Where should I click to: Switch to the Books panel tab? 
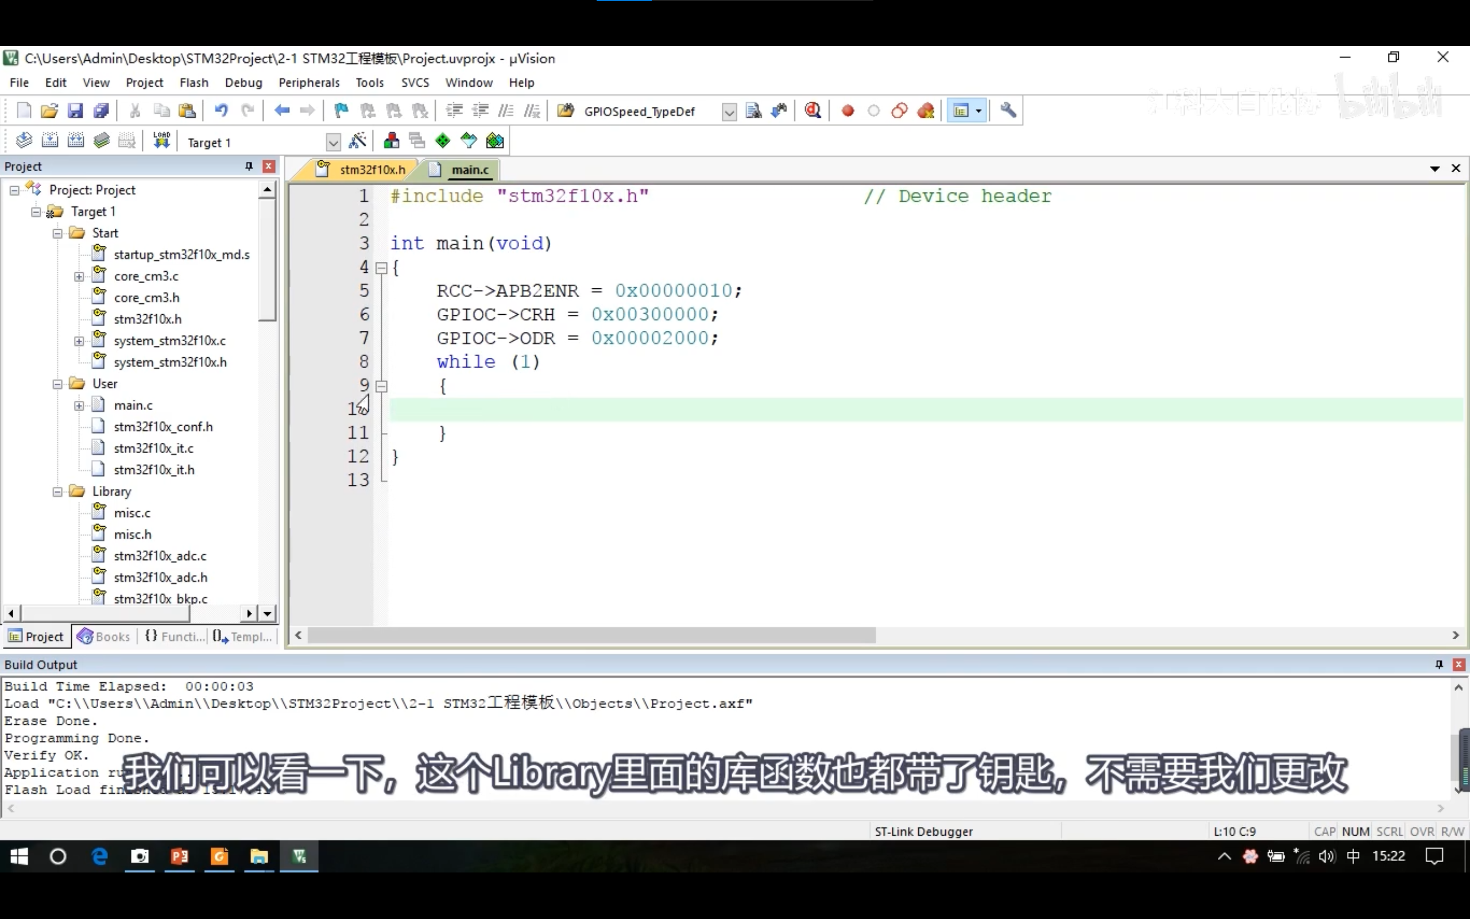click(105, 636)
